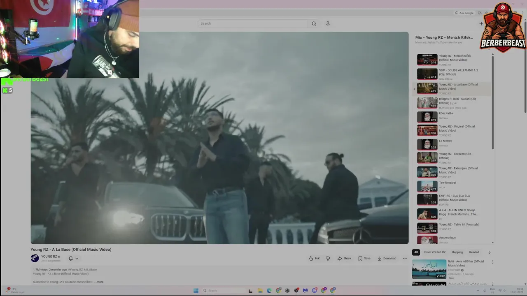Open Balti - Amir Al Bihar recommended thumbnail
Image resolution: width=527 pixels, height=296 pixels.
pyautogui.click(x=429, y=269)
